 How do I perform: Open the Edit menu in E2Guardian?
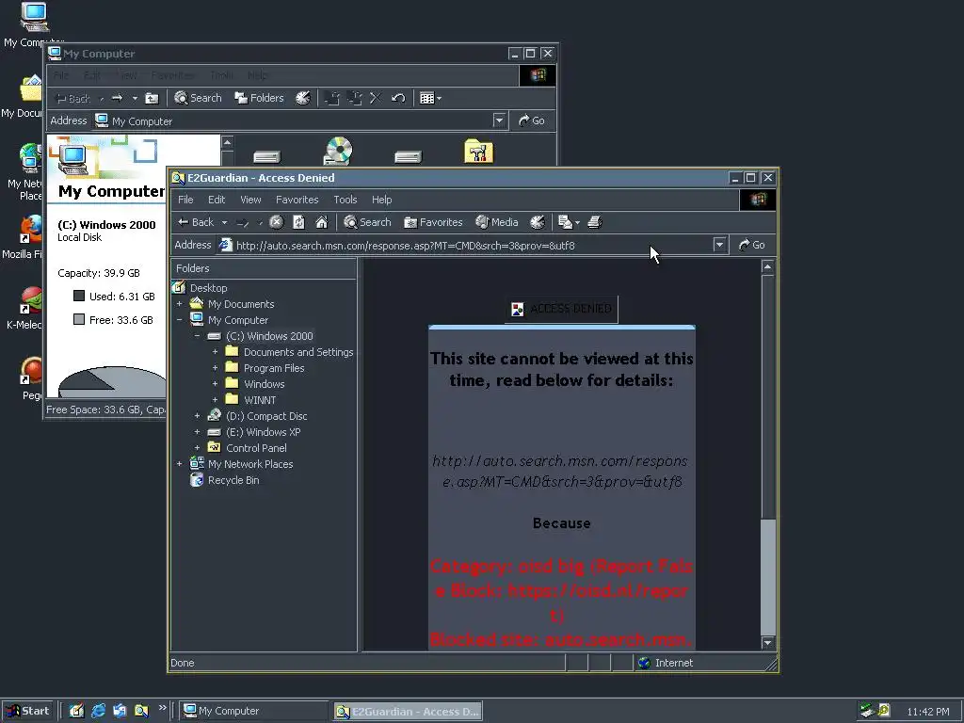(217, 200)
